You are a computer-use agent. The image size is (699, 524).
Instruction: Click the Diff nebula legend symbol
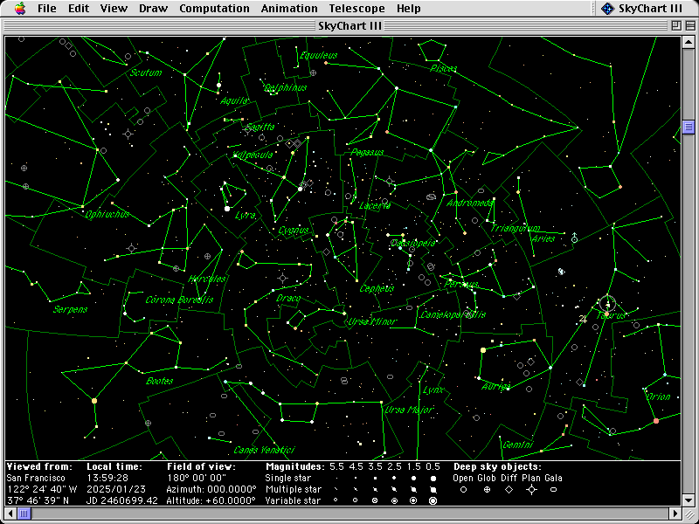coord(509,490)
